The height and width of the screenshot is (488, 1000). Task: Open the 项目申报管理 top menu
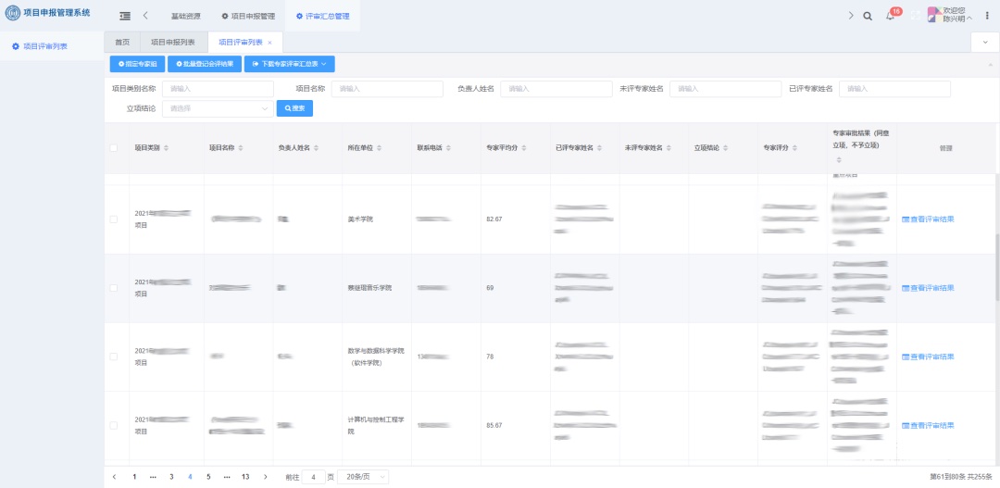point(248,17)
